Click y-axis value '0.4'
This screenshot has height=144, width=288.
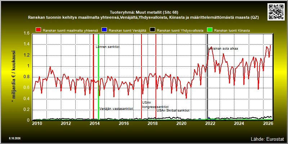point(27,99)
